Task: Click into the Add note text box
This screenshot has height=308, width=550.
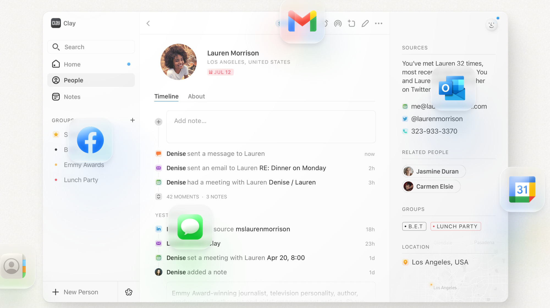Action: pyautogui.click(x=271, y=127)
